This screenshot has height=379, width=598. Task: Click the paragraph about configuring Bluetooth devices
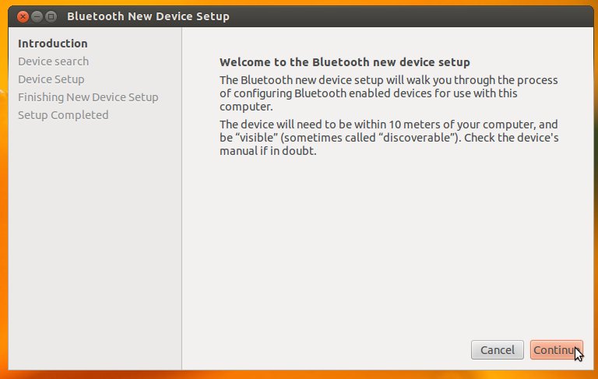pos(388,93)
